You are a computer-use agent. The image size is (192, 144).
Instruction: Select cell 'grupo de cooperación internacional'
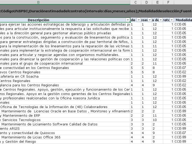click(65, 63)
